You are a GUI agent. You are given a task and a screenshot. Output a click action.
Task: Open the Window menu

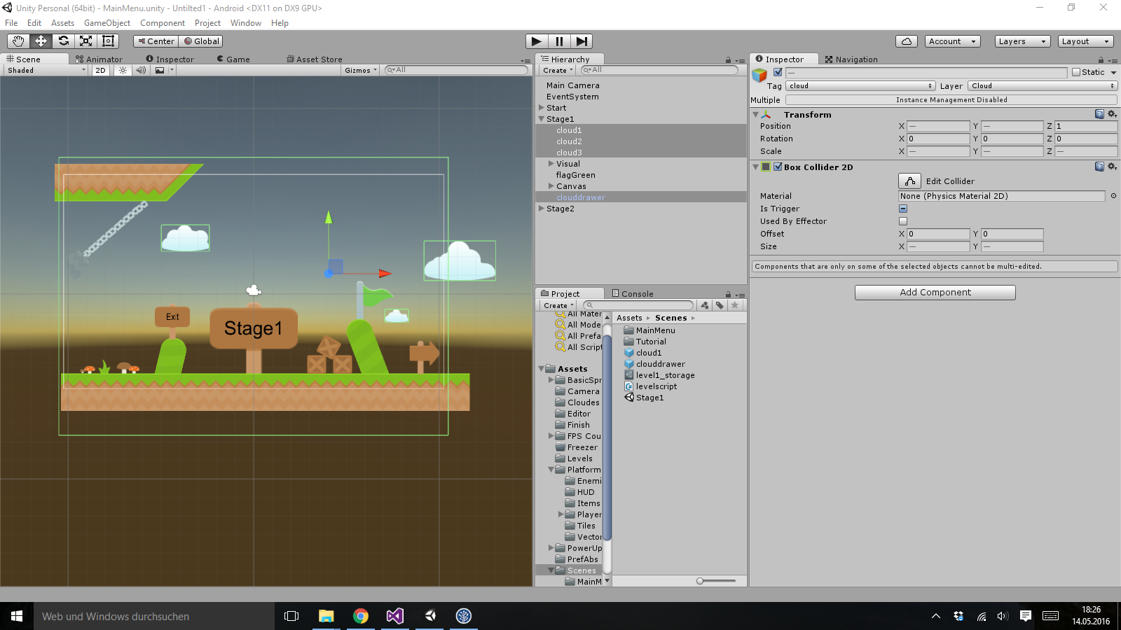[246, 23]
